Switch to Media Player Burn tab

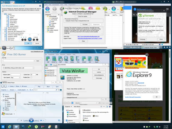[x=48, y=87]
